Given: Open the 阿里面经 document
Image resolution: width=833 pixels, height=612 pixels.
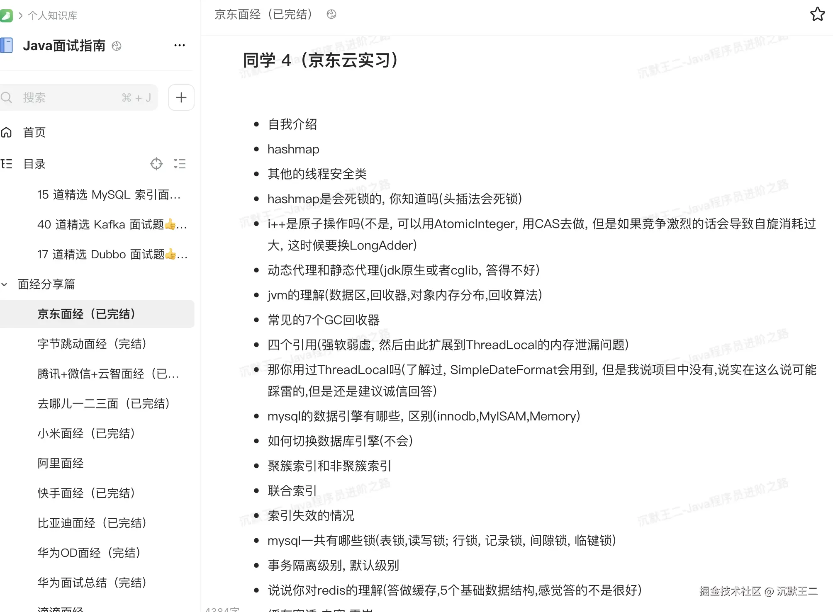Looking at the screenshot, I should pos(61,463).
